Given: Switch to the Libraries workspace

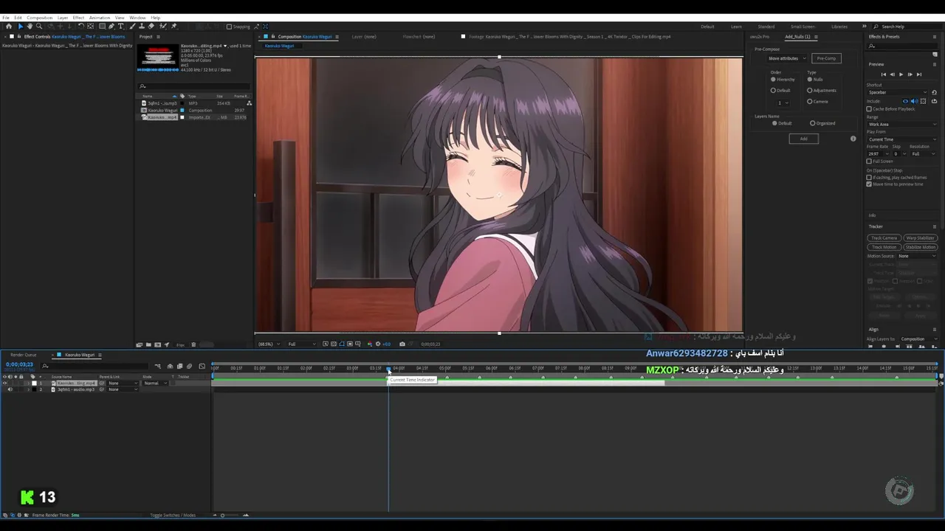Looking at the screenshot, I should pos(839,27).
